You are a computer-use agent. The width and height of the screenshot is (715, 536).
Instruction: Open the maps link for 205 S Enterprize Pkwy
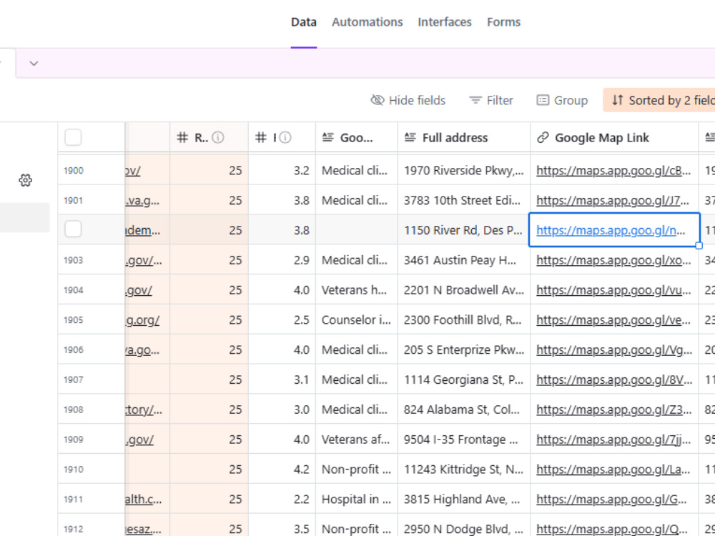pyautogui.click(x=614, y=350)
